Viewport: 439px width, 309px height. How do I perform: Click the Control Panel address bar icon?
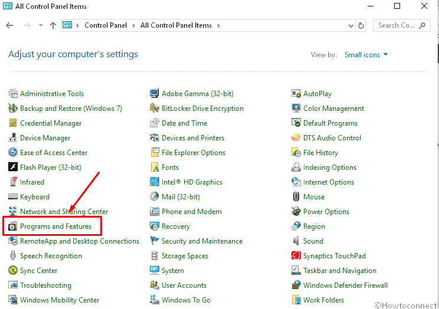pos(67,25)
